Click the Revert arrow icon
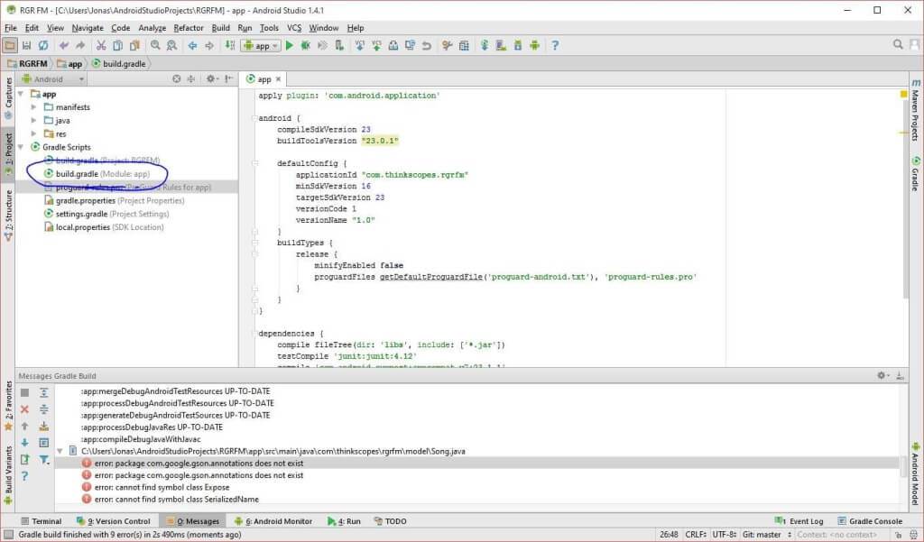The image size is (924, 542). click(427, 45)
